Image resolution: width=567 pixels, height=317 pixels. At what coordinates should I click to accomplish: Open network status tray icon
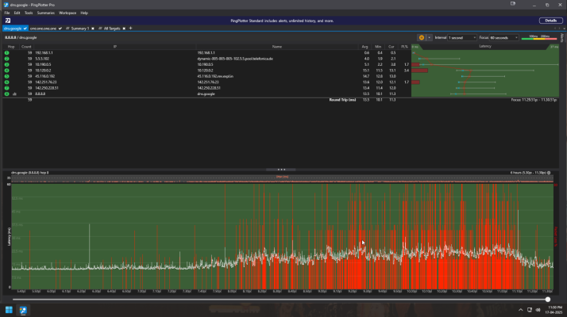coord(530,310)
